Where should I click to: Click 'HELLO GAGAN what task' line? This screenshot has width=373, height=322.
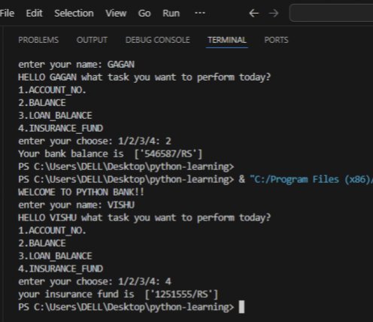pyautogui.click(x=144, y=77)
